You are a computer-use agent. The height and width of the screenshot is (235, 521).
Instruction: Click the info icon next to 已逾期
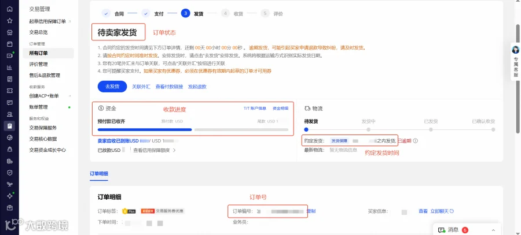tap(415, 141)
